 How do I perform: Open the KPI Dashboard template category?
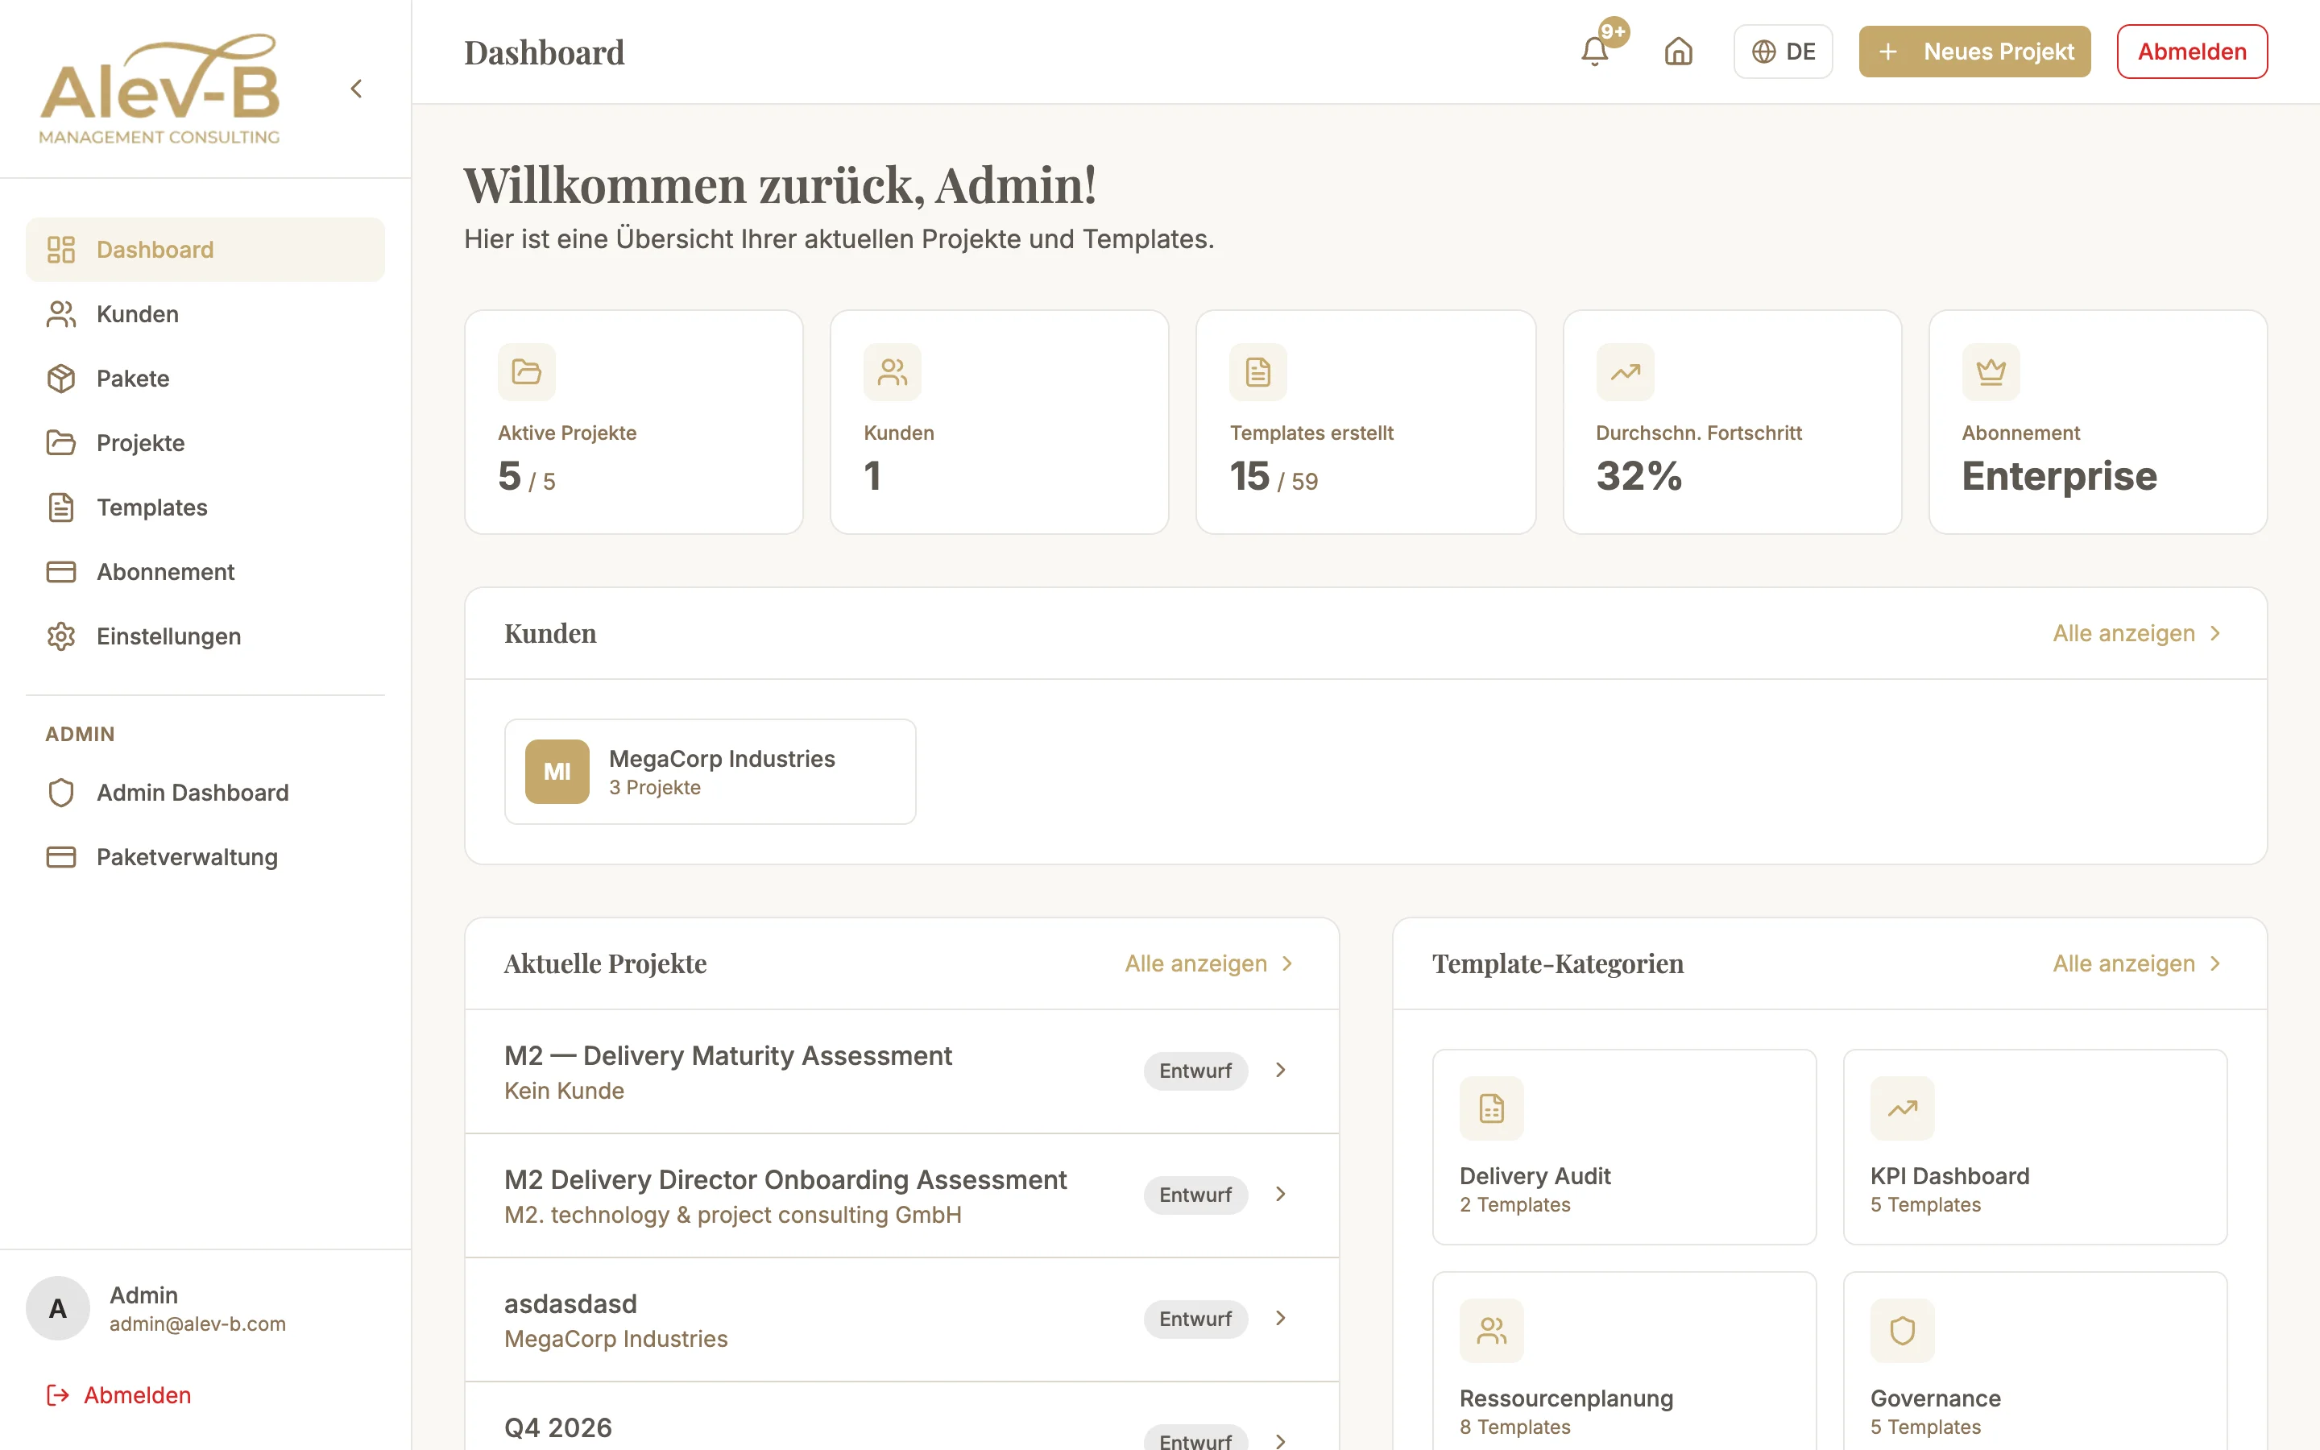coord(2034,1147)
